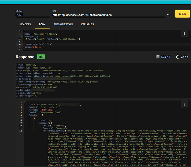This screenshot has width=191, height=167.
Task: Click the yellow SEND button
Action: tap(182, 14)
